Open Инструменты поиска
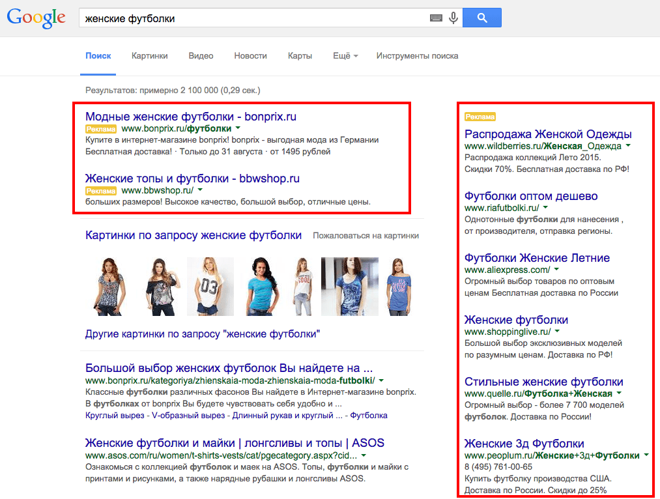This screenshot has height=499, width=660. 417,55
